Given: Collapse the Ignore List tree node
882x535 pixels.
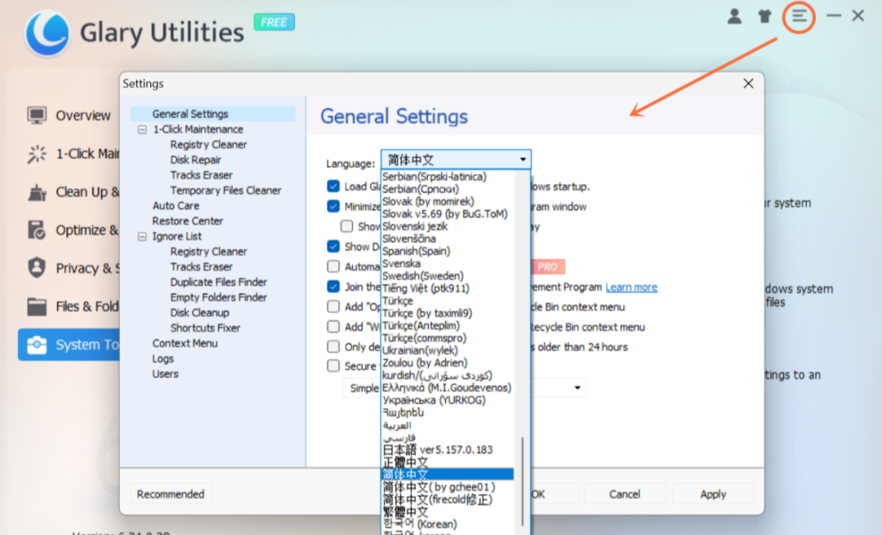Looking at the screenshot, I should 142,236.
